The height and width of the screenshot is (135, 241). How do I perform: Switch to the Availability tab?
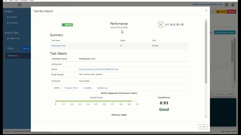pos(87,88)
